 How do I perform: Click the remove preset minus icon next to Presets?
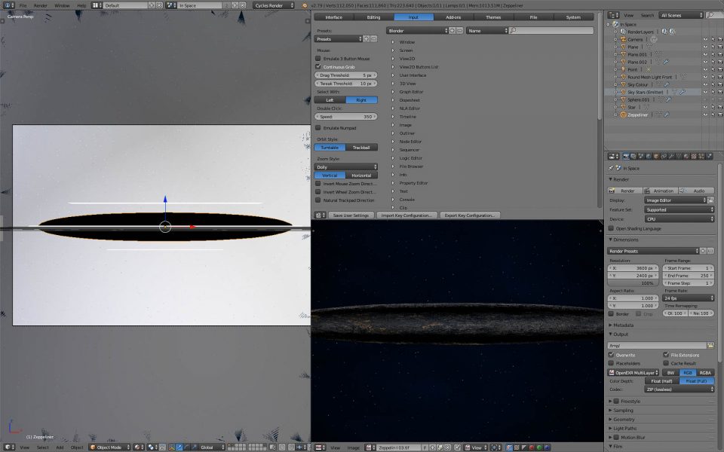click(374, 38)
